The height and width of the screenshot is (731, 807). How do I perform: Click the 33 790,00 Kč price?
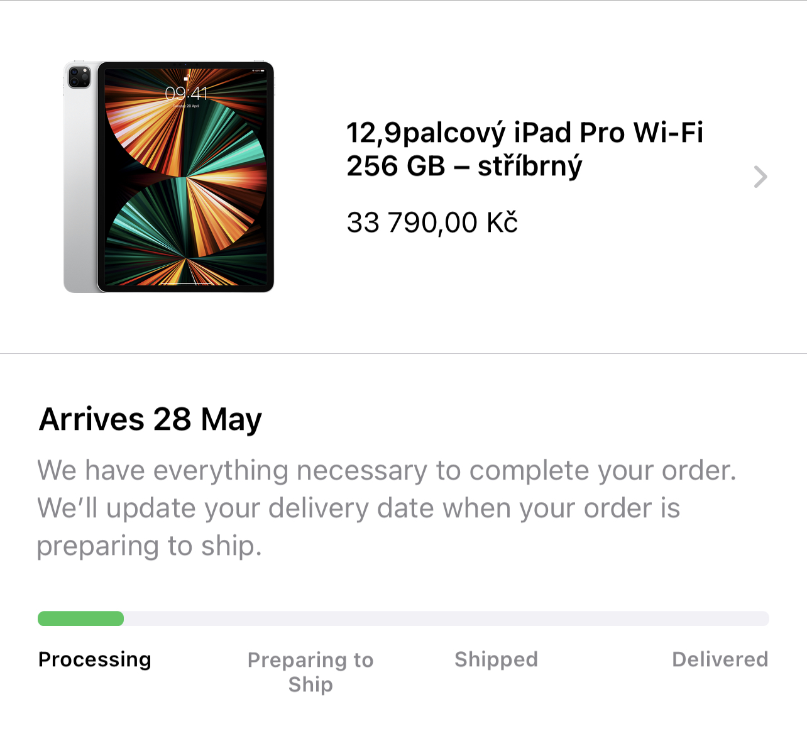432,223
